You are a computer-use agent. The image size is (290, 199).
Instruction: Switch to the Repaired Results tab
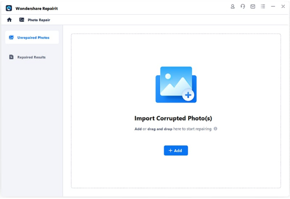[31, 57]
